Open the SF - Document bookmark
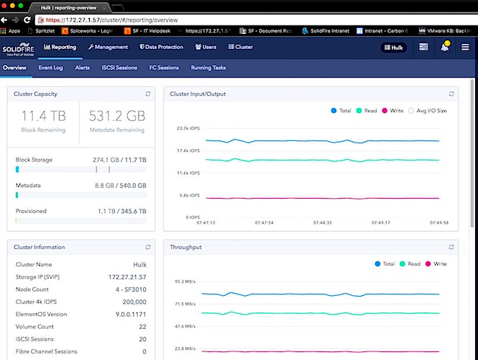This screenshot has width=478, height=360. point(265,31)
